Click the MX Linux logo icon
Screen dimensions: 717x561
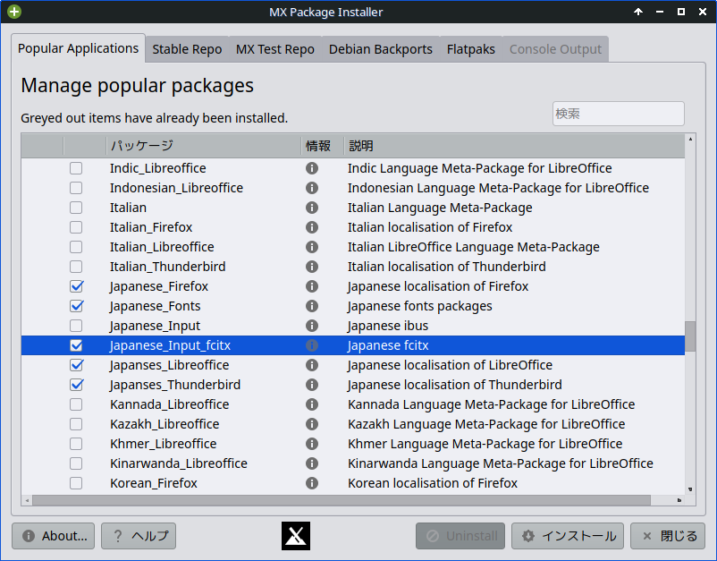pos(296,536)
